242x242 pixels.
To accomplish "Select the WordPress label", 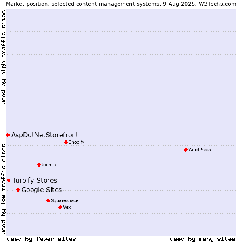I will (x=199, y=150).
